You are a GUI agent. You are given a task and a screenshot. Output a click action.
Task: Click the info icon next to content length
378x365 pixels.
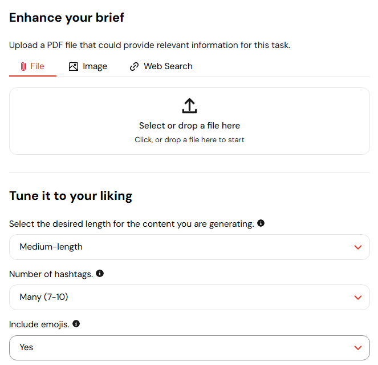[261, 223]
